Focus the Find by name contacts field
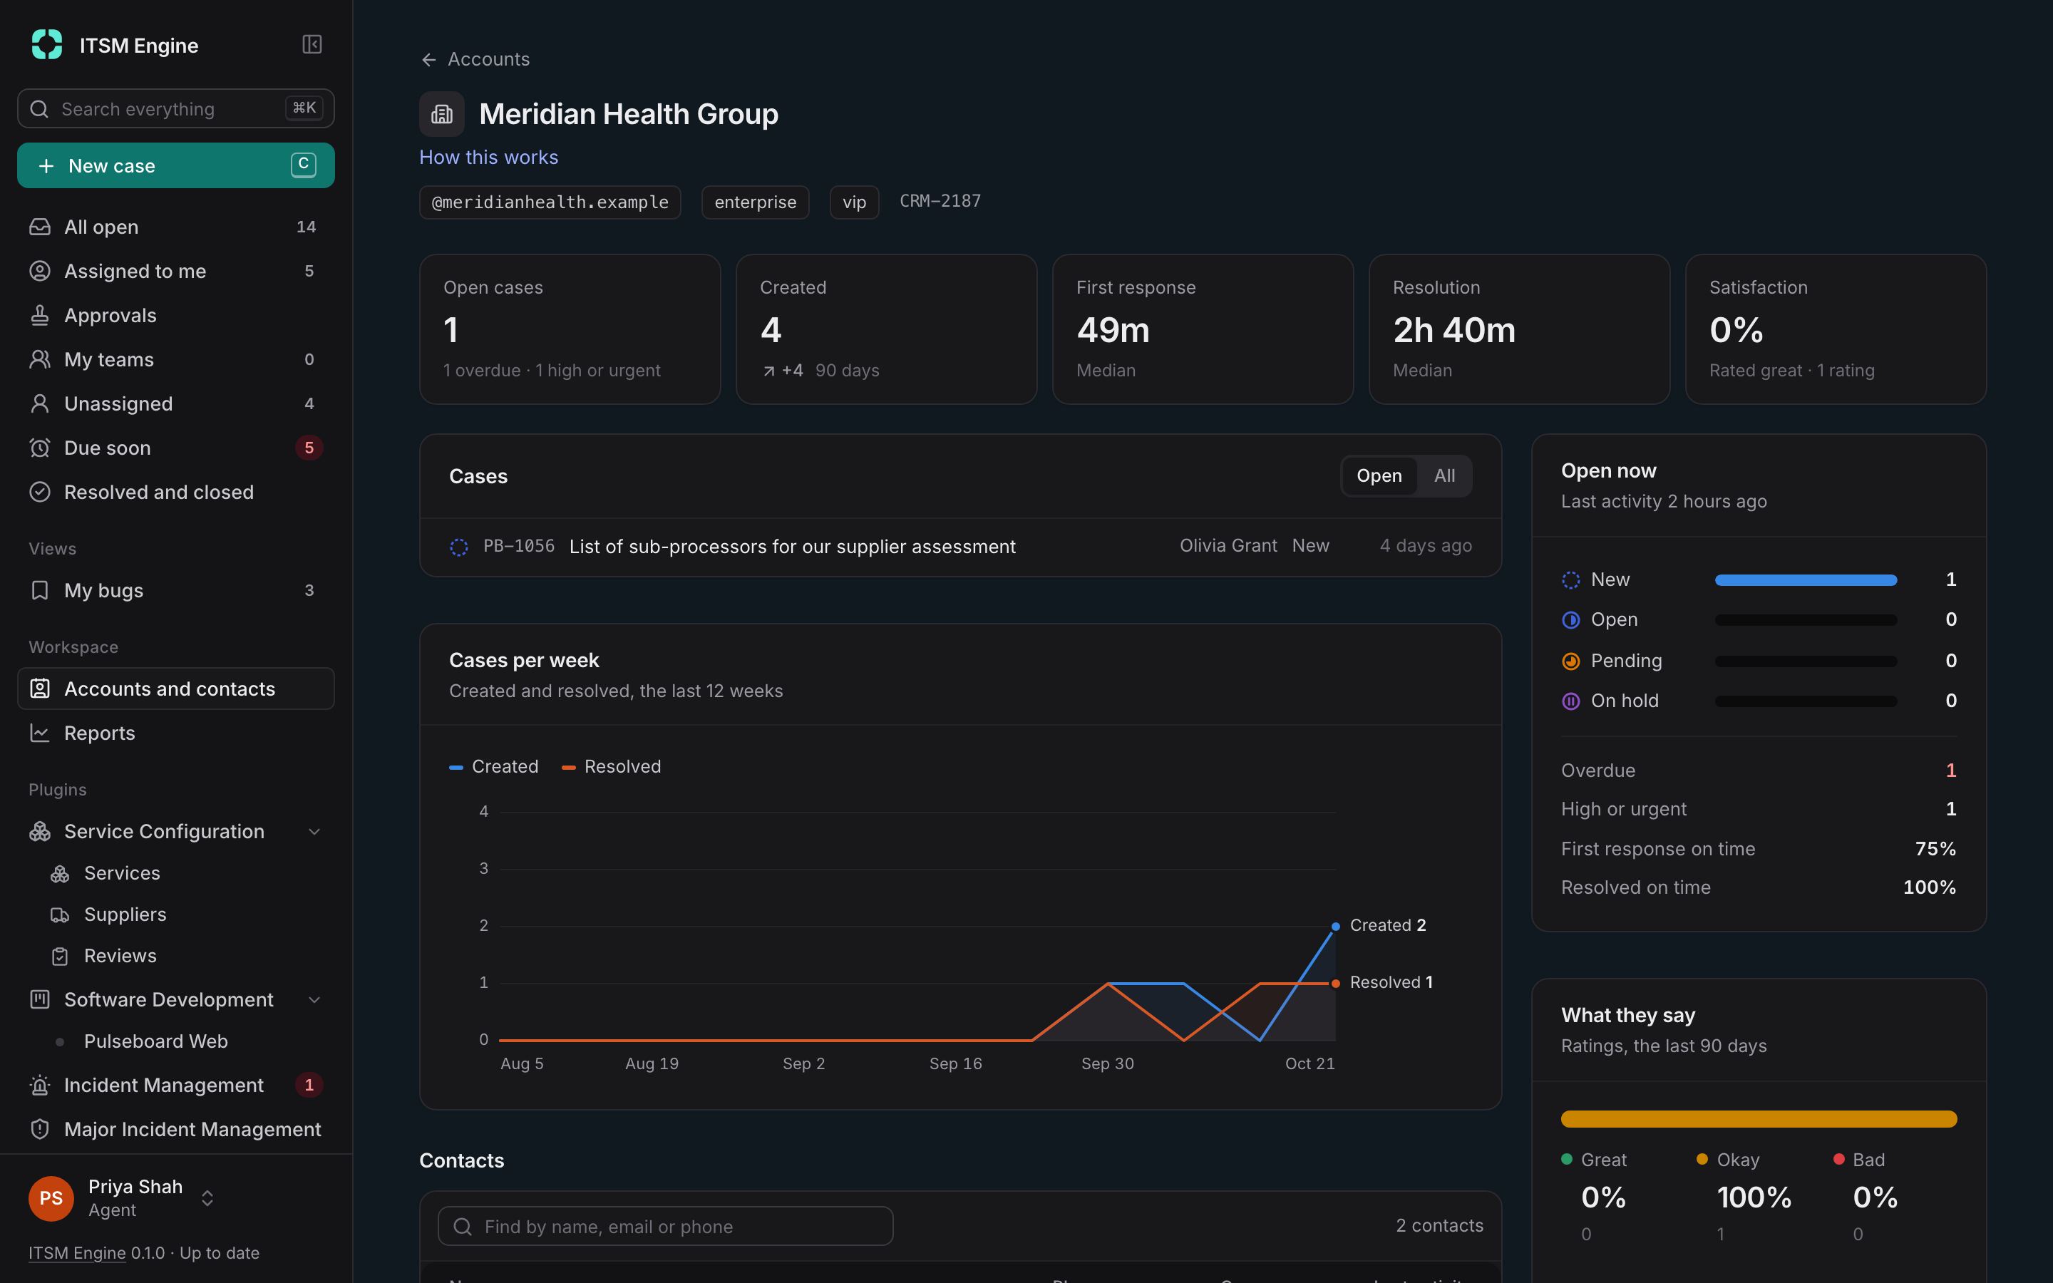 click(665, 1226)
